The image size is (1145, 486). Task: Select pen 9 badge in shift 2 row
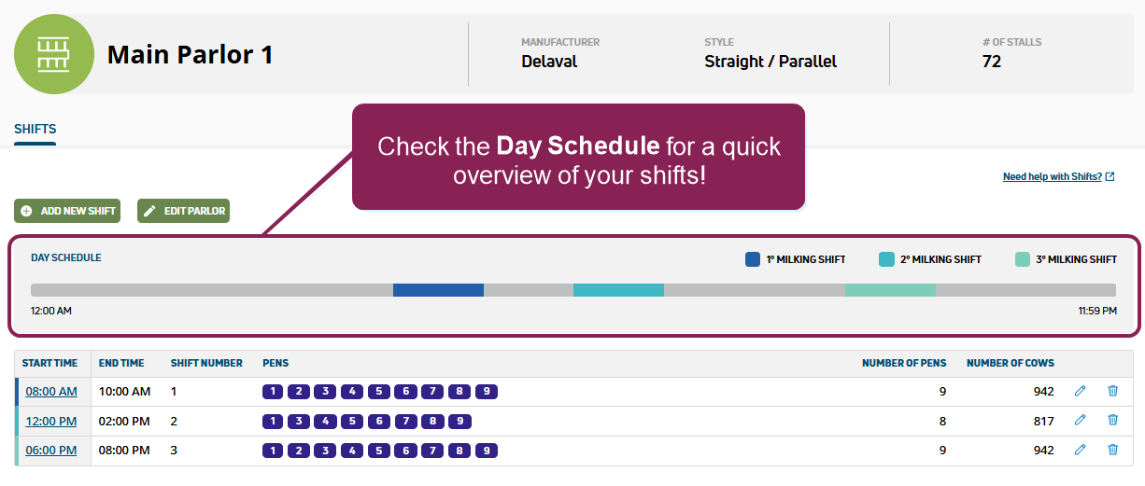(459, 421)
